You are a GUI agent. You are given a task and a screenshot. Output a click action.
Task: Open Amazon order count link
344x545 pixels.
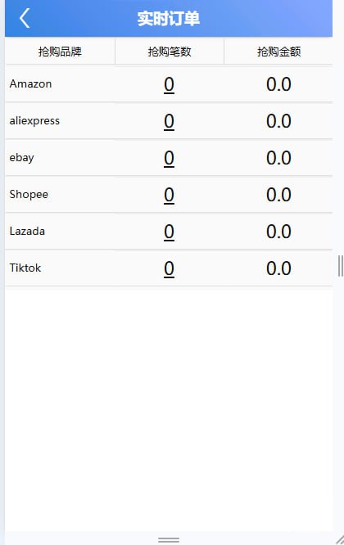169,84
